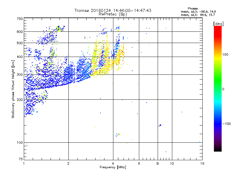Click the y-axis tick label '500'
The image size is (238, 178).
(20, 43)
